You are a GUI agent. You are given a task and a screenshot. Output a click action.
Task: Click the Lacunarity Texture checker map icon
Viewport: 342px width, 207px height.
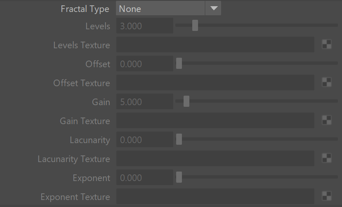click(327, 158)
